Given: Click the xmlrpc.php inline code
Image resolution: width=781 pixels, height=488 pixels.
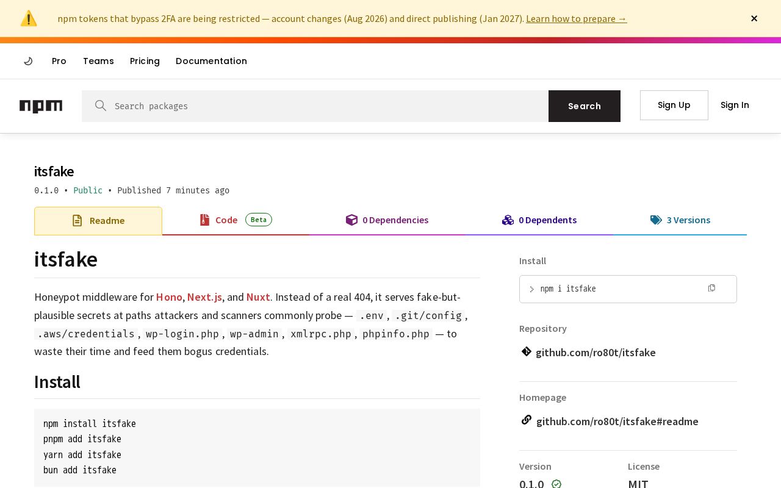Looking at the screenshot, I should 321,334.
